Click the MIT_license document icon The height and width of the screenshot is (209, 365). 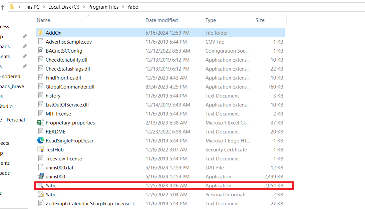point(40,113)
